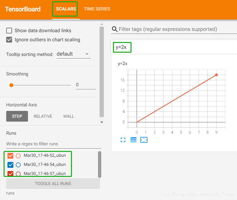Screen dimensions: 237x200
Task: Select the Mar30_17-46-57_ubun run radio circle
Action: [x=18, y=174]
